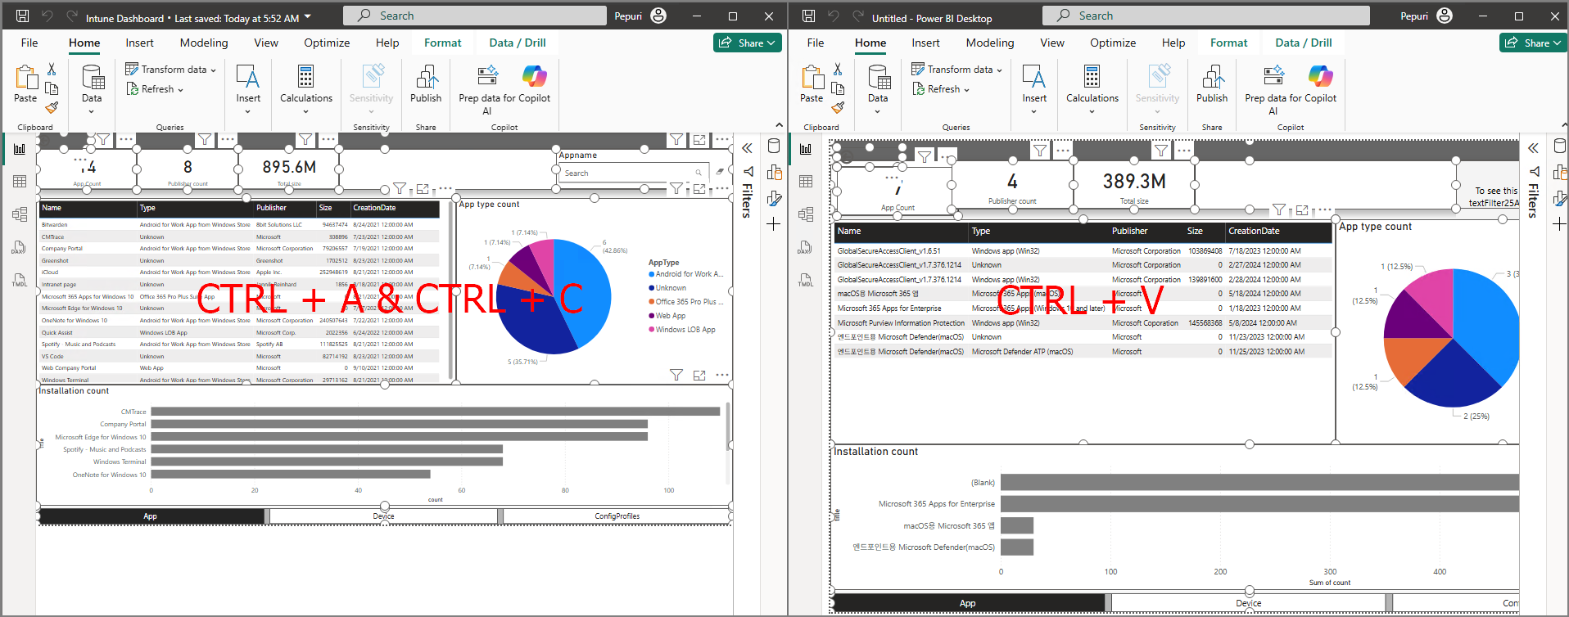
Task: Open Copilot icon in Intune Dashboard ribbon
Action: [534, 76]
